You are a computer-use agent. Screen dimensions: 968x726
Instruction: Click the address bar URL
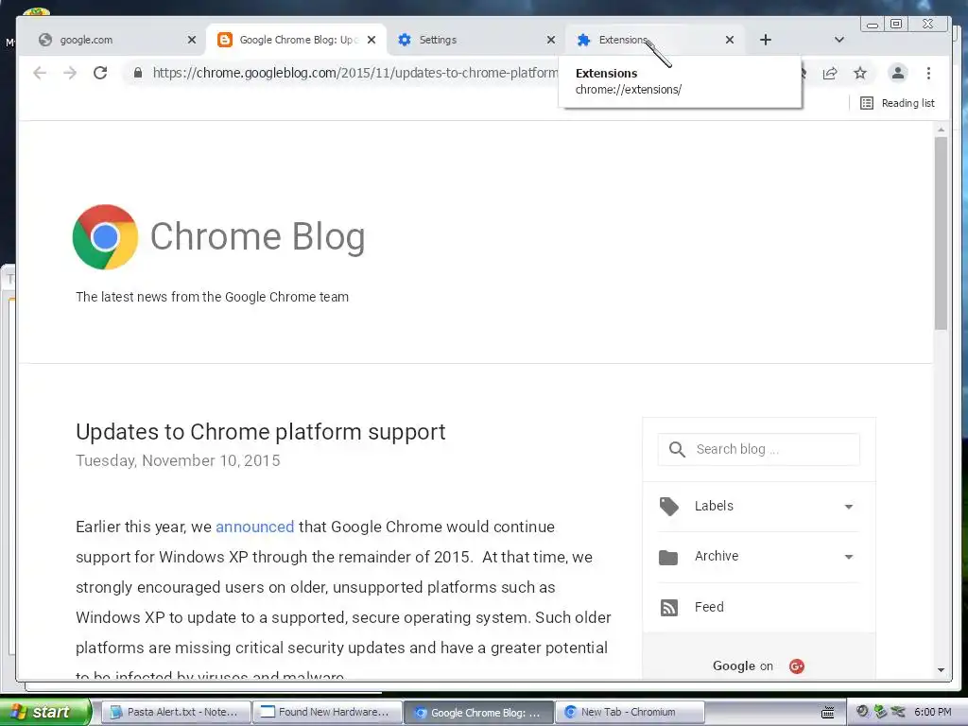click(x=355, y=73)
